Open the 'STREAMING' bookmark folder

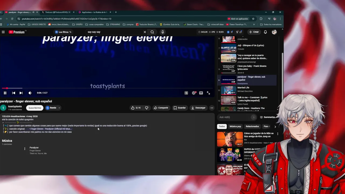[113, 25]
